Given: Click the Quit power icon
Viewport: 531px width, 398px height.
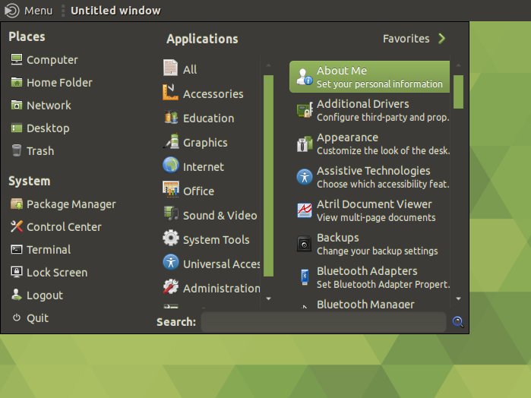Looking at the screenshot, I should [x=16, y=317].
